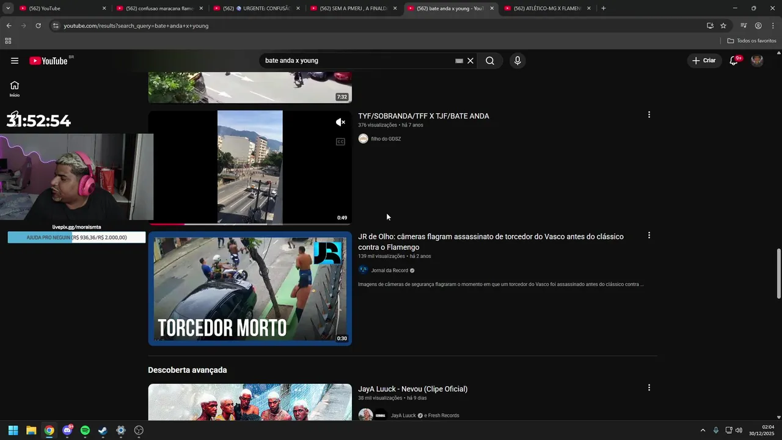Open Chrome's three-dot menu
The height and width of the screenshot is (440, 782).
pyautogui.click(x=773, y=26)
